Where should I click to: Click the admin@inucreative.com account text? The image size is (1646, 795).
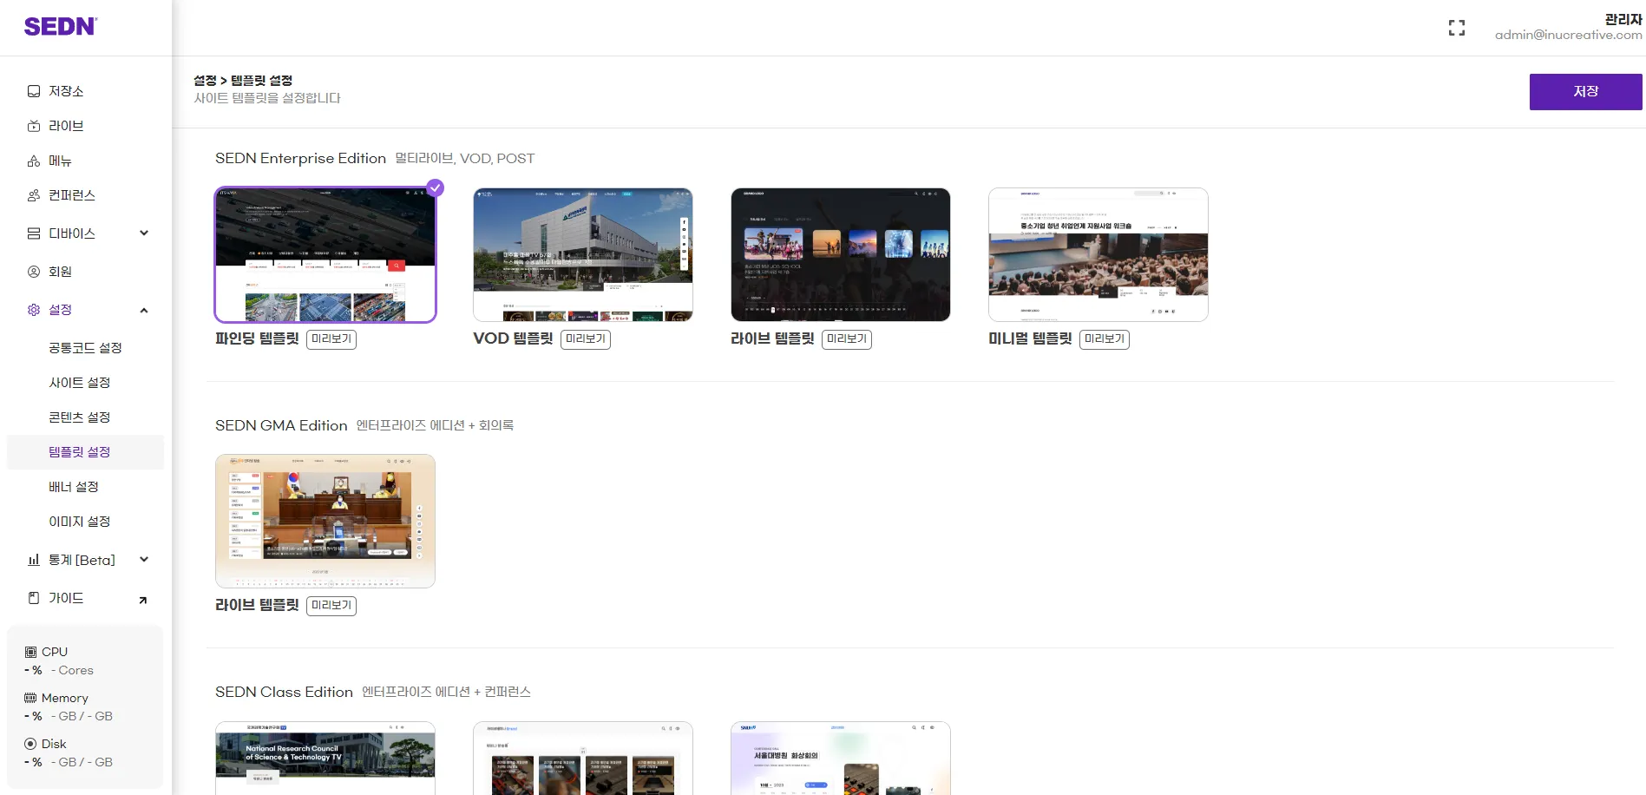click(1568, 36)
